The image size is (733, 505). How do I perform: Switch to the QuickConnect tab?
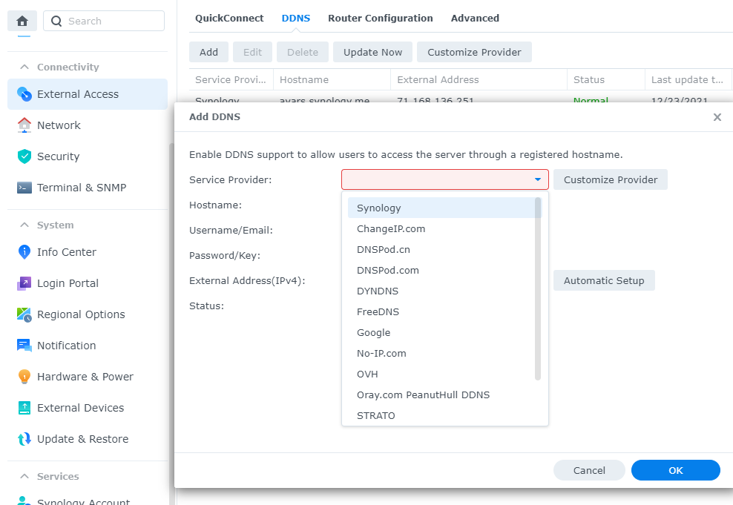tap(229, 18)
